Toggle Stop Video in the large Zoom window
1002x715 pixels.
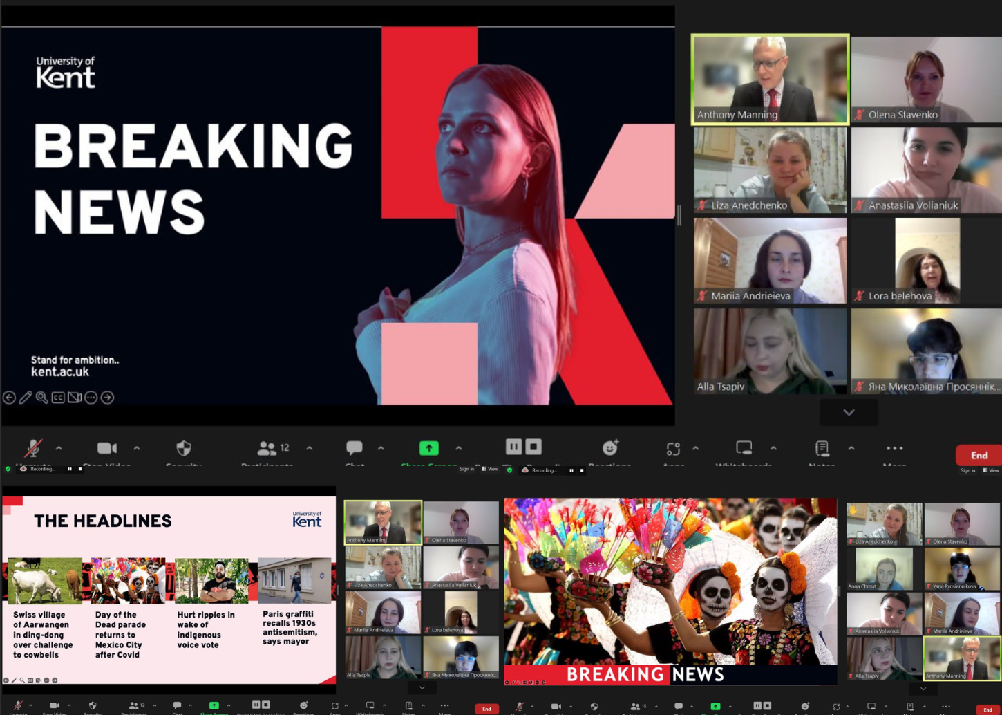[x=107, y=448]
